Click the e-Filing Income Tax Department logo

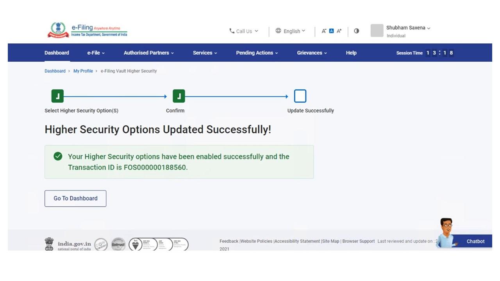pos(86,29)
